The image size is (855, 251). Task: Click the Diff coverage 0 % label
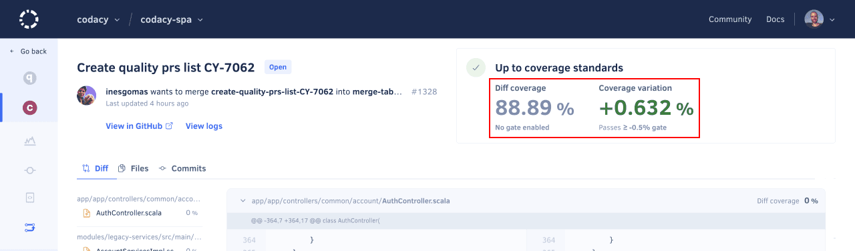tap(787, 201)
